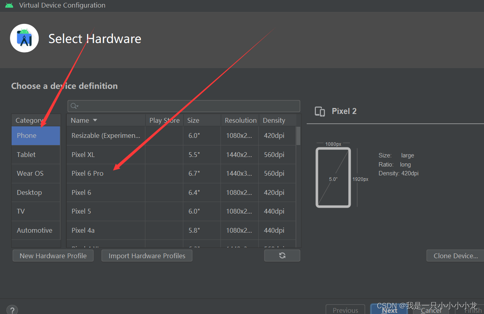Click the Density column header
The height and width of the screenshot is (314, 484).
278,120
